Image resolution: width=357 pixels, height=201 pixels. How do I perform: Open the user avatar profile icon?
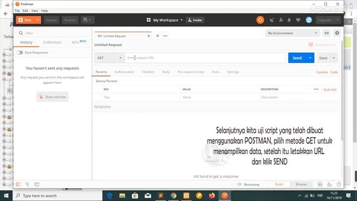[x=308, y=20]
